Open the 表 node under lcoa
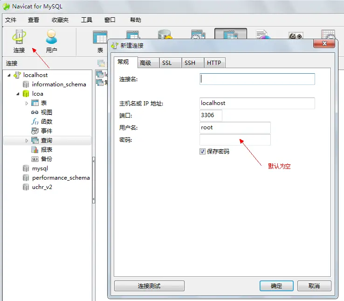The height and width of the screenshot is (301, 344). (x=44, y=103)
